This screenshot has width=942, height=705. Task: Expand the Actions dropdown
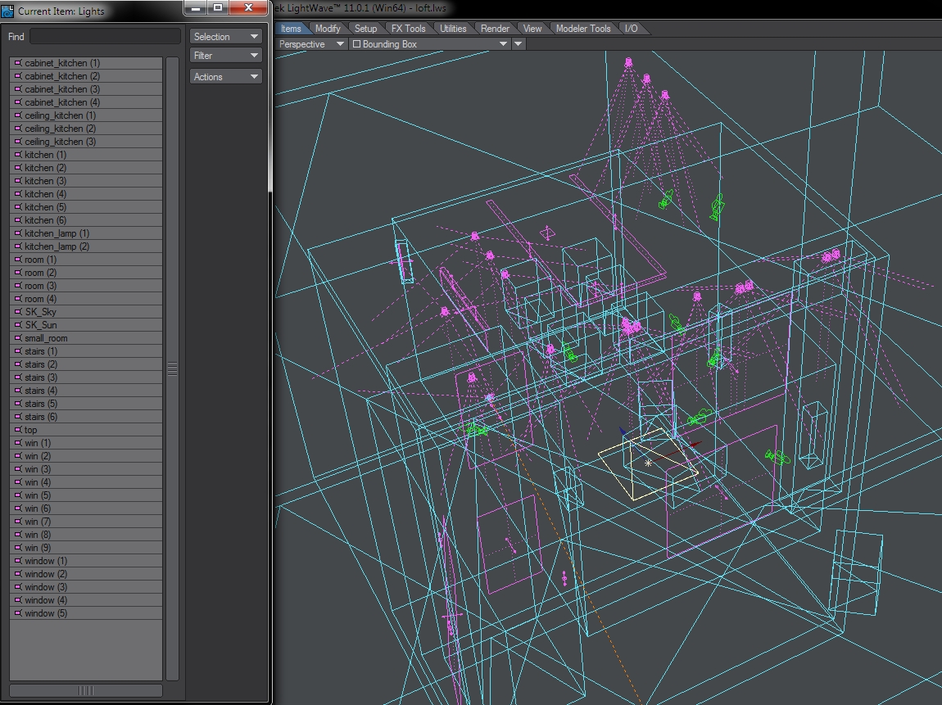[x=225, y=77]
